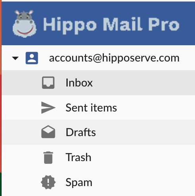The image size is (195, 196).
Task: Click empty space in the Drafts row
Action: 144,132
